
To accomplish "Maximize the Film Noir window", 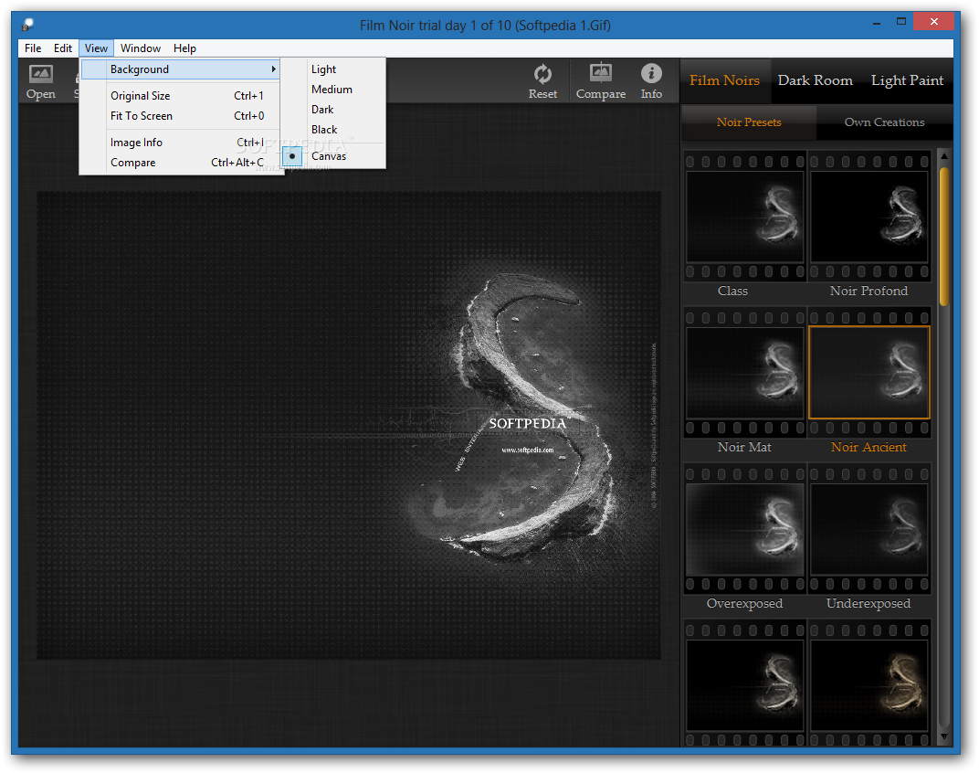I will click(x=901, y=22).
